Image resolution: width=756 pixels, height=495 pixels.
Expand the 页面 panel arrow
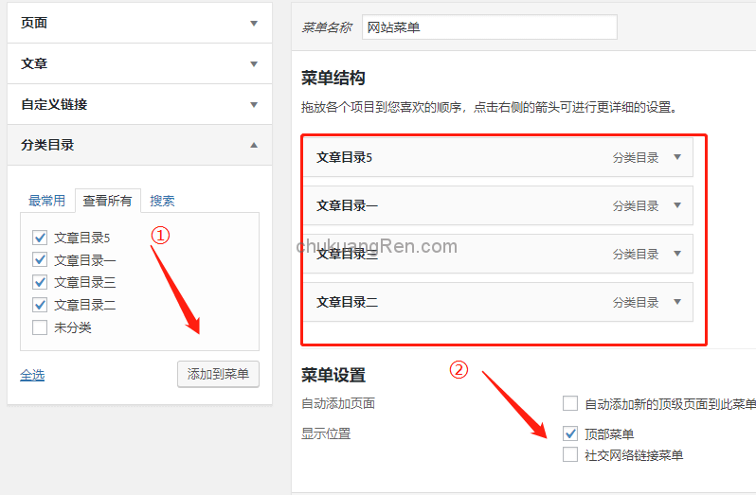point(253,24)
